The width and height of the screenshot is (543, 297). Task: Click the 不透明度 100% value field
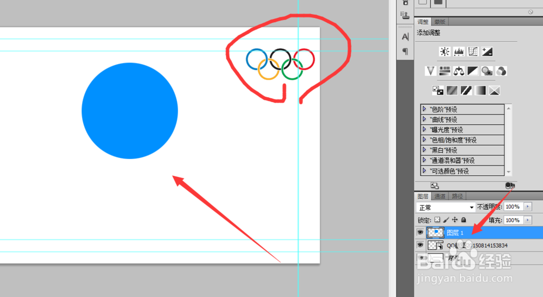(514, 207)
